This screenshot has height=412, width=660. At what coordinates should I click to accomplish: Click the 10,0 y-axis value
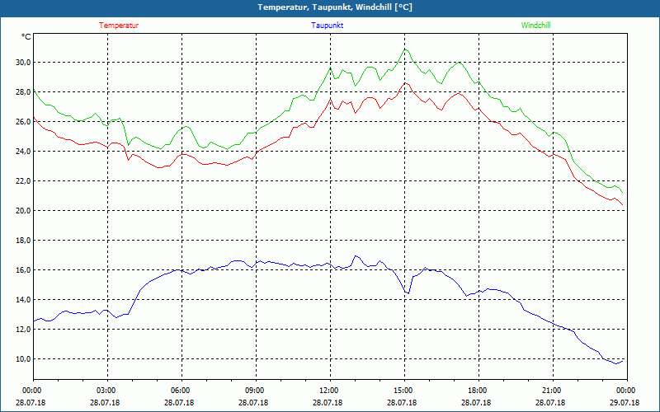[x=24, y=359]
